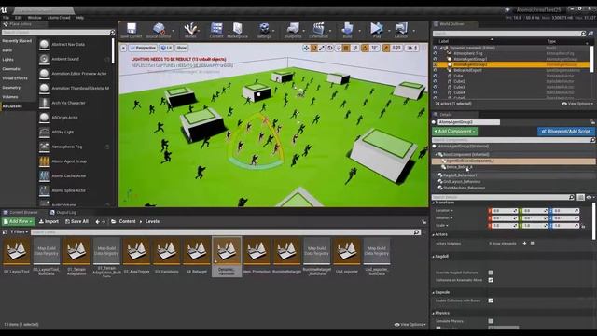Click the Launch toolbar icon
This screenshot has width=597, height=336.
click(x=401, y=31)
